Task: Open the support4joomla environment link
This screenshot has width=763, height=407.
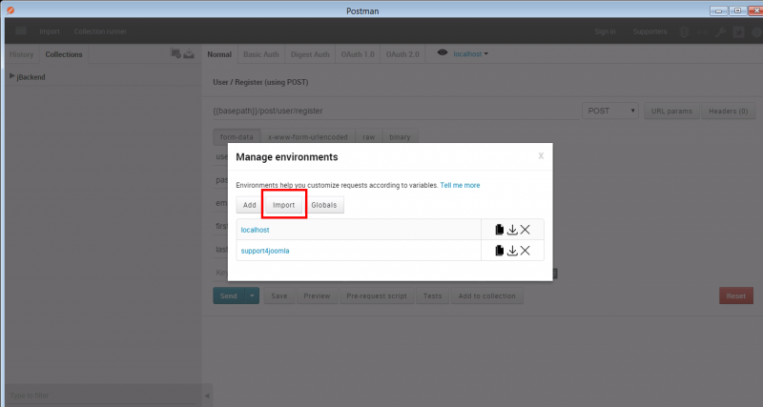Action: (x=265, y=251)
